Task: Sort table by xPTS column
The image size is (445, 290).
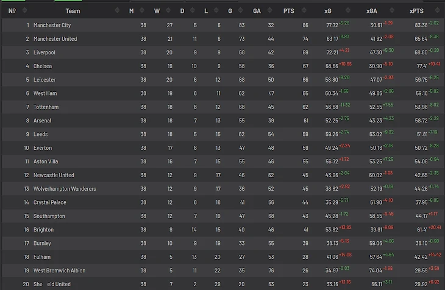Action: [416, 11]
